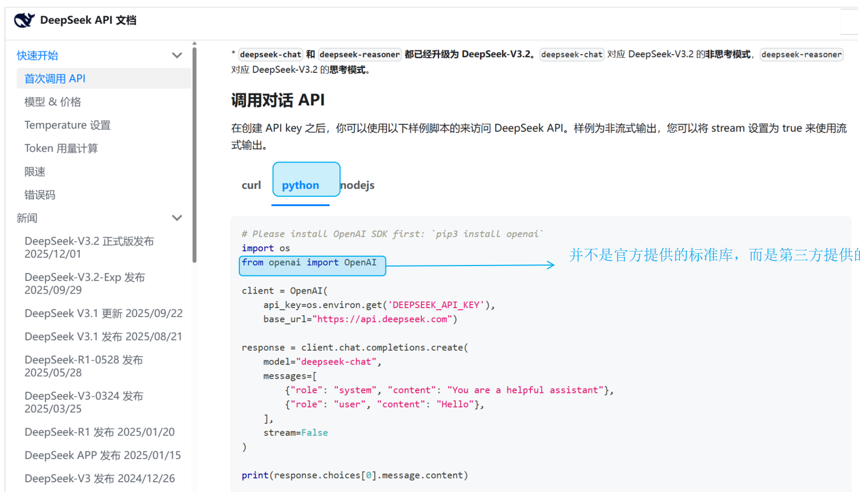Open DeepSeek-V3.2-Exp 发布 2025/09/29 news
The image size is (860, 492).
click(x=84, y=284)
